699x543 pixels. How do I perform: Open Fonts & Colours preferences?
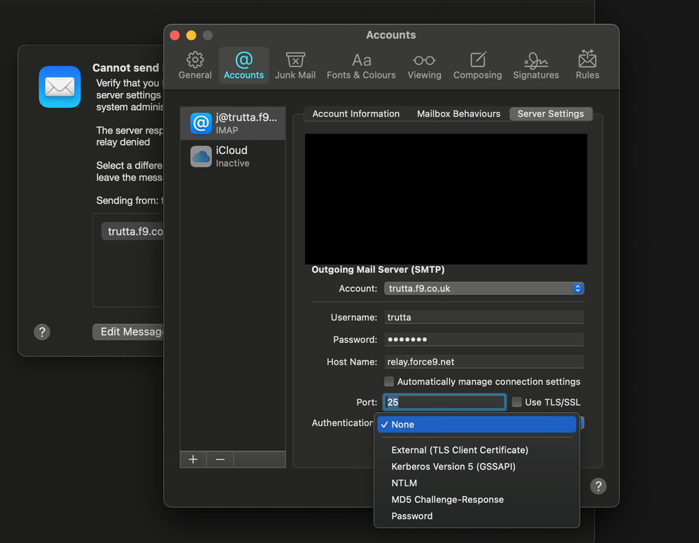[361, 65]
